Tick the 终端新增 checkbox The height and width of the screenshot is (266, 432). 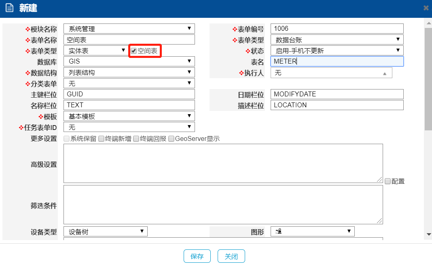[x=101, y=139]
